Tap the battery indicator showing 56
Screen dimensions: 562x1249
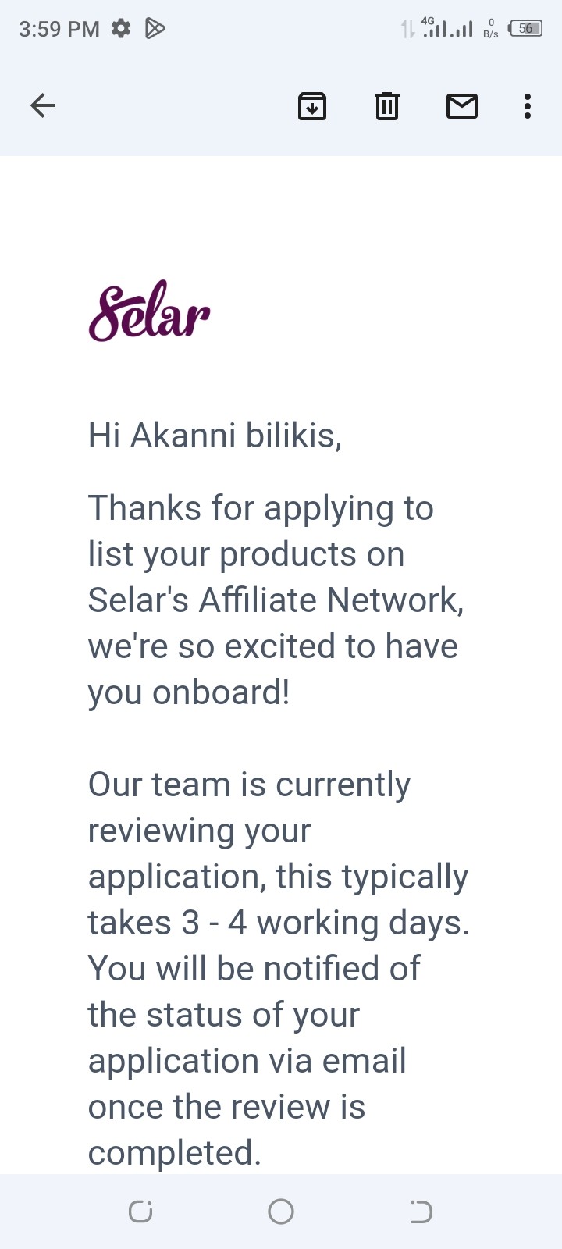click(526, 28)
